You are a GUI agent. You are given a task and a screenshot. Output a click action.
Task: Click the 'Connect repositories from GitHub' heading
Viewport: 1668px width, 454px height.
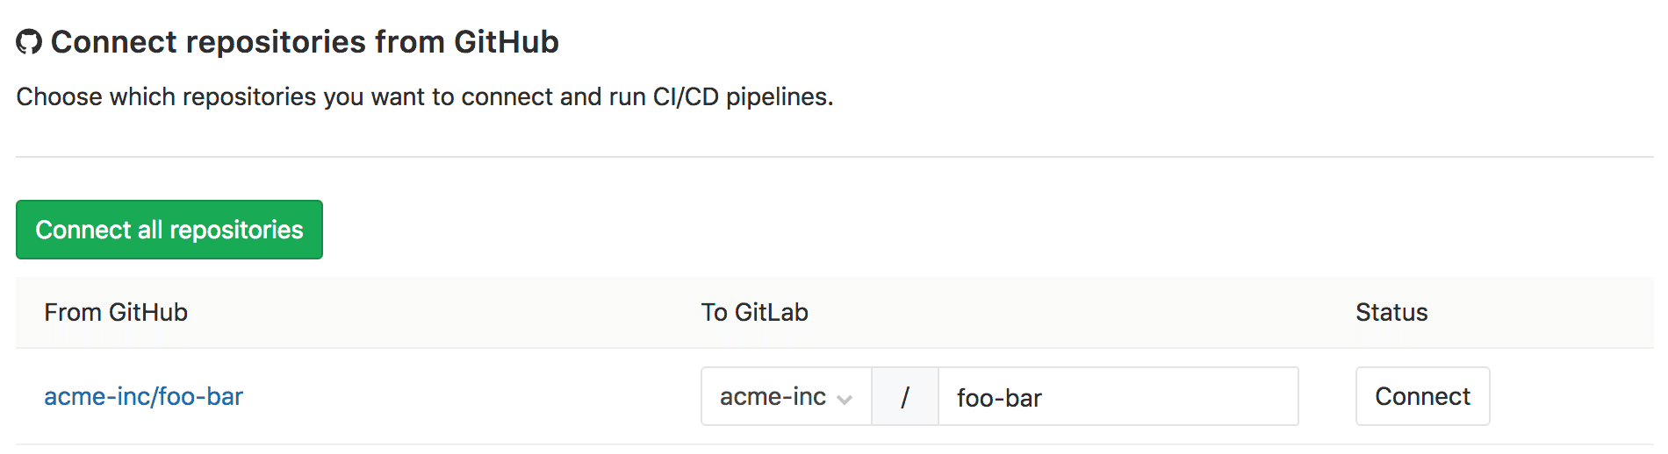point(305,42)
